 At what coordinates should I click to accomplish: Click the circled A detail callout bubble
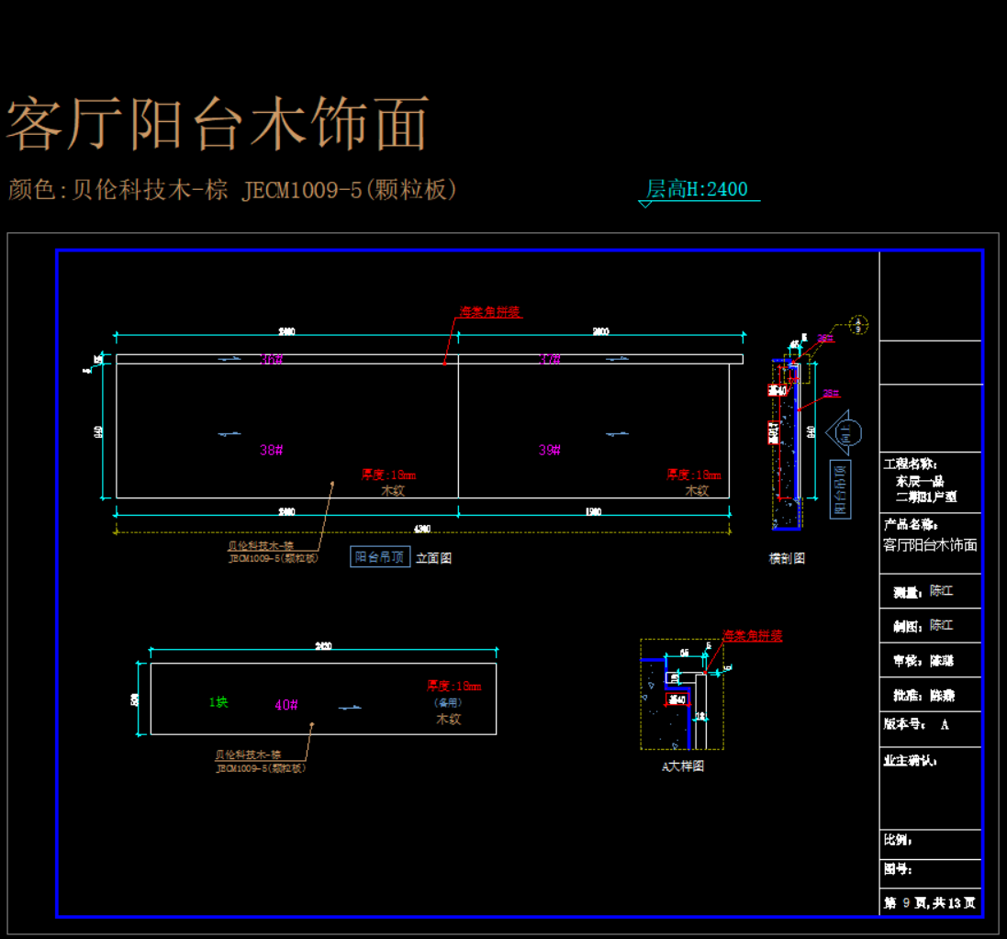858,324
